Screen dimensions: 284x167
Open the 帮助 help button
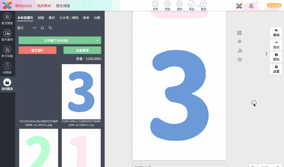coord(276,57)
